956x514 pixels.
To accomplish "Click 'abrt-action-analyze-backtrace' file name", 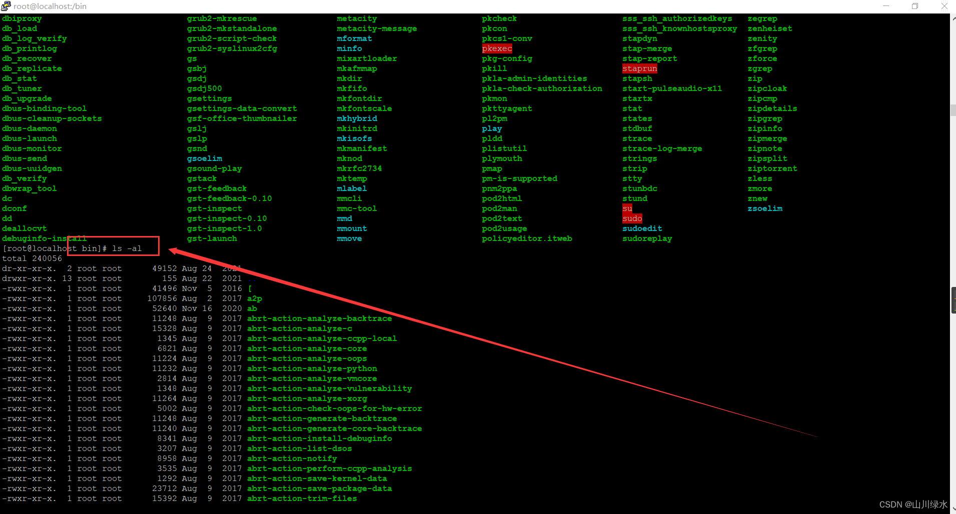I will 320,318.
